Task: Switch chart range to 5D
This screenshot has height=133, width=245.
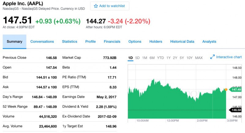Action: (x=138, y=58)
